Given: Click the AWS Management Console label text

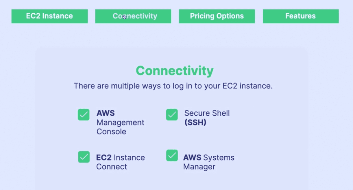Looking at the screenshot, I should click(120, 123).
